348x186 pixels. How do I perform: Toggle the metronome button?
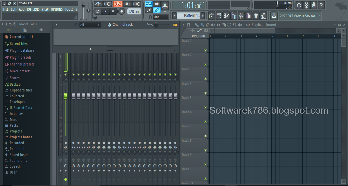pos(98,4)
